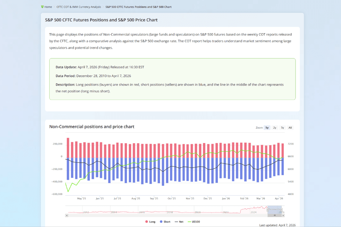341x227 pixels.
Task: Open the Home breadcrumb link
Action: pos(47,6)
